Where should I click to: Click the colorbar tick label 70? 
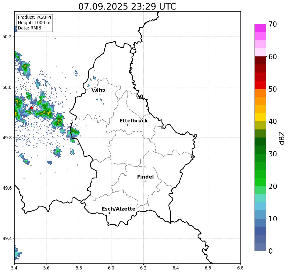pyautogui.click(x=273, y=24)
